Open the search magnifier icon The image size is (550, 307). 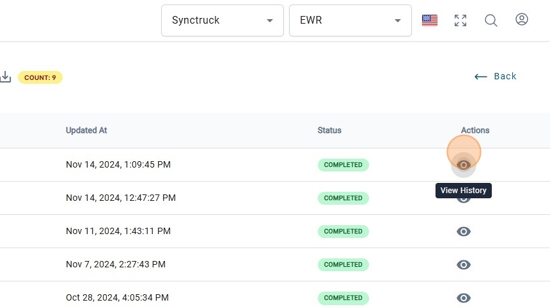[x=491, y=20]
